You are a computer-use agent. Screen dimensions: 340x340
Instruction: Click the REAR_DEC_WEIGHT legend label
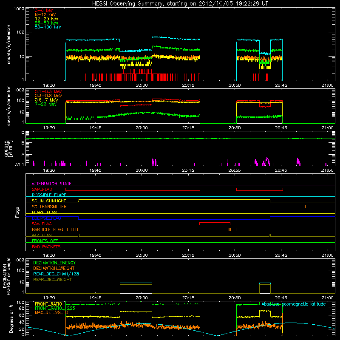click(x=52, y=280)
